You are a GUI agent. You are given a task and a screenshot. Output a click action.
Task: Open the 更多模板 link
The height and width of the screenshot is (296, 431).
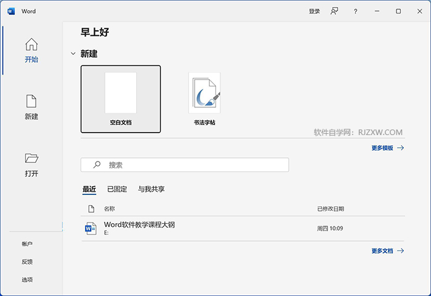387,148
